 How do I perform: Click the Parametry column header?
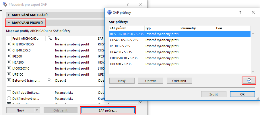coord(197,28)
